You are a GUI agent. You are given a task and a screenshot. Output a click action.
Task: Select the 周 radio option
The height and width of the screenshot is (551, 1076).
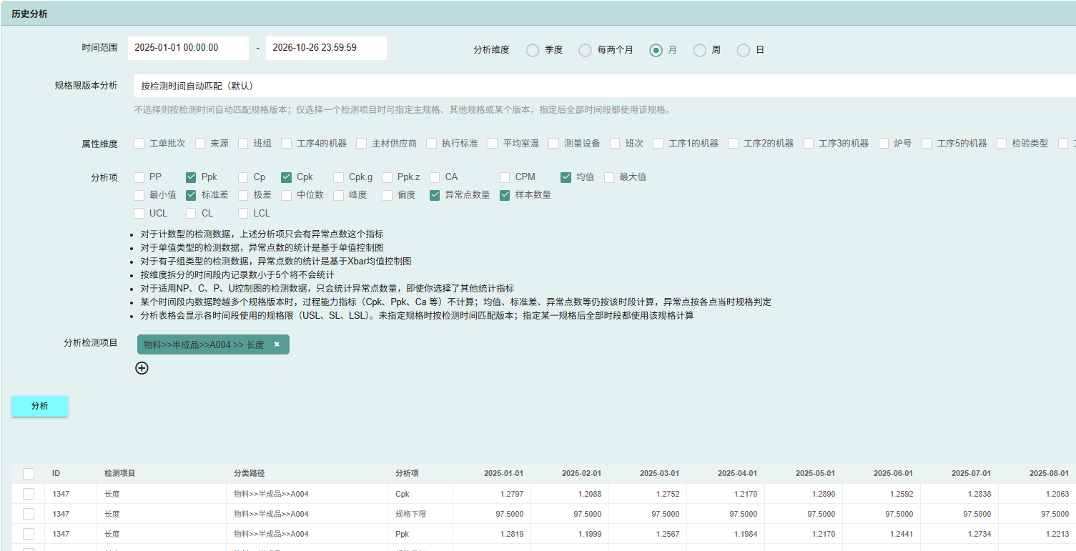point(700,50)
